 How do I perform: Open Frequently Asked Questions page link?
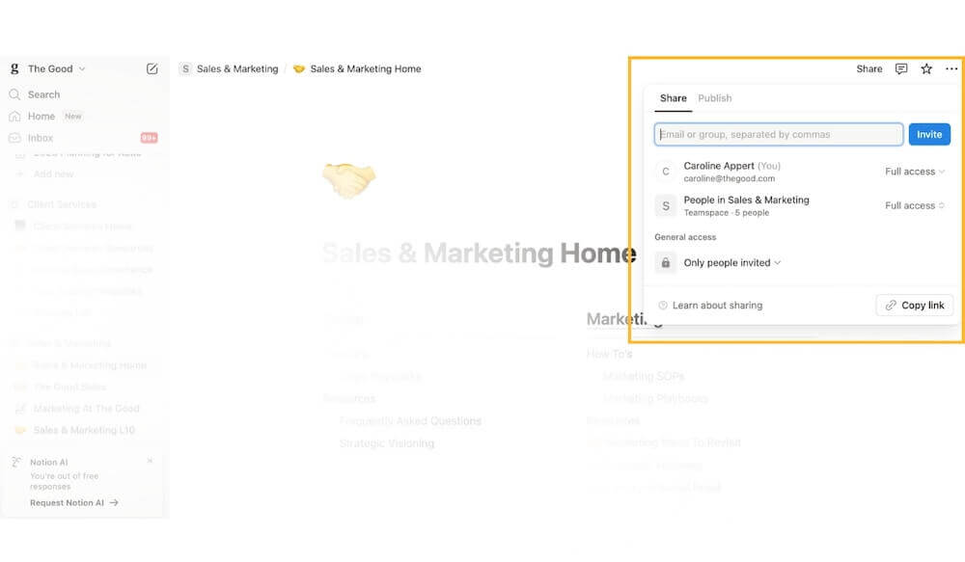410,421
